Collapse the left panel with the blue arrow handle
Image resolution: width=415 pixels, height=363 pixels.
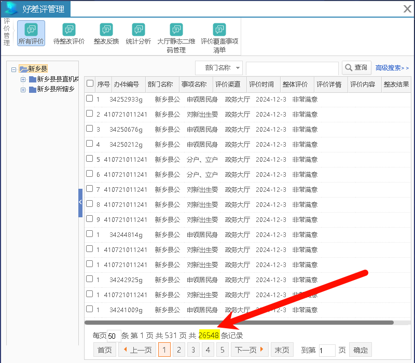(80, 203)
